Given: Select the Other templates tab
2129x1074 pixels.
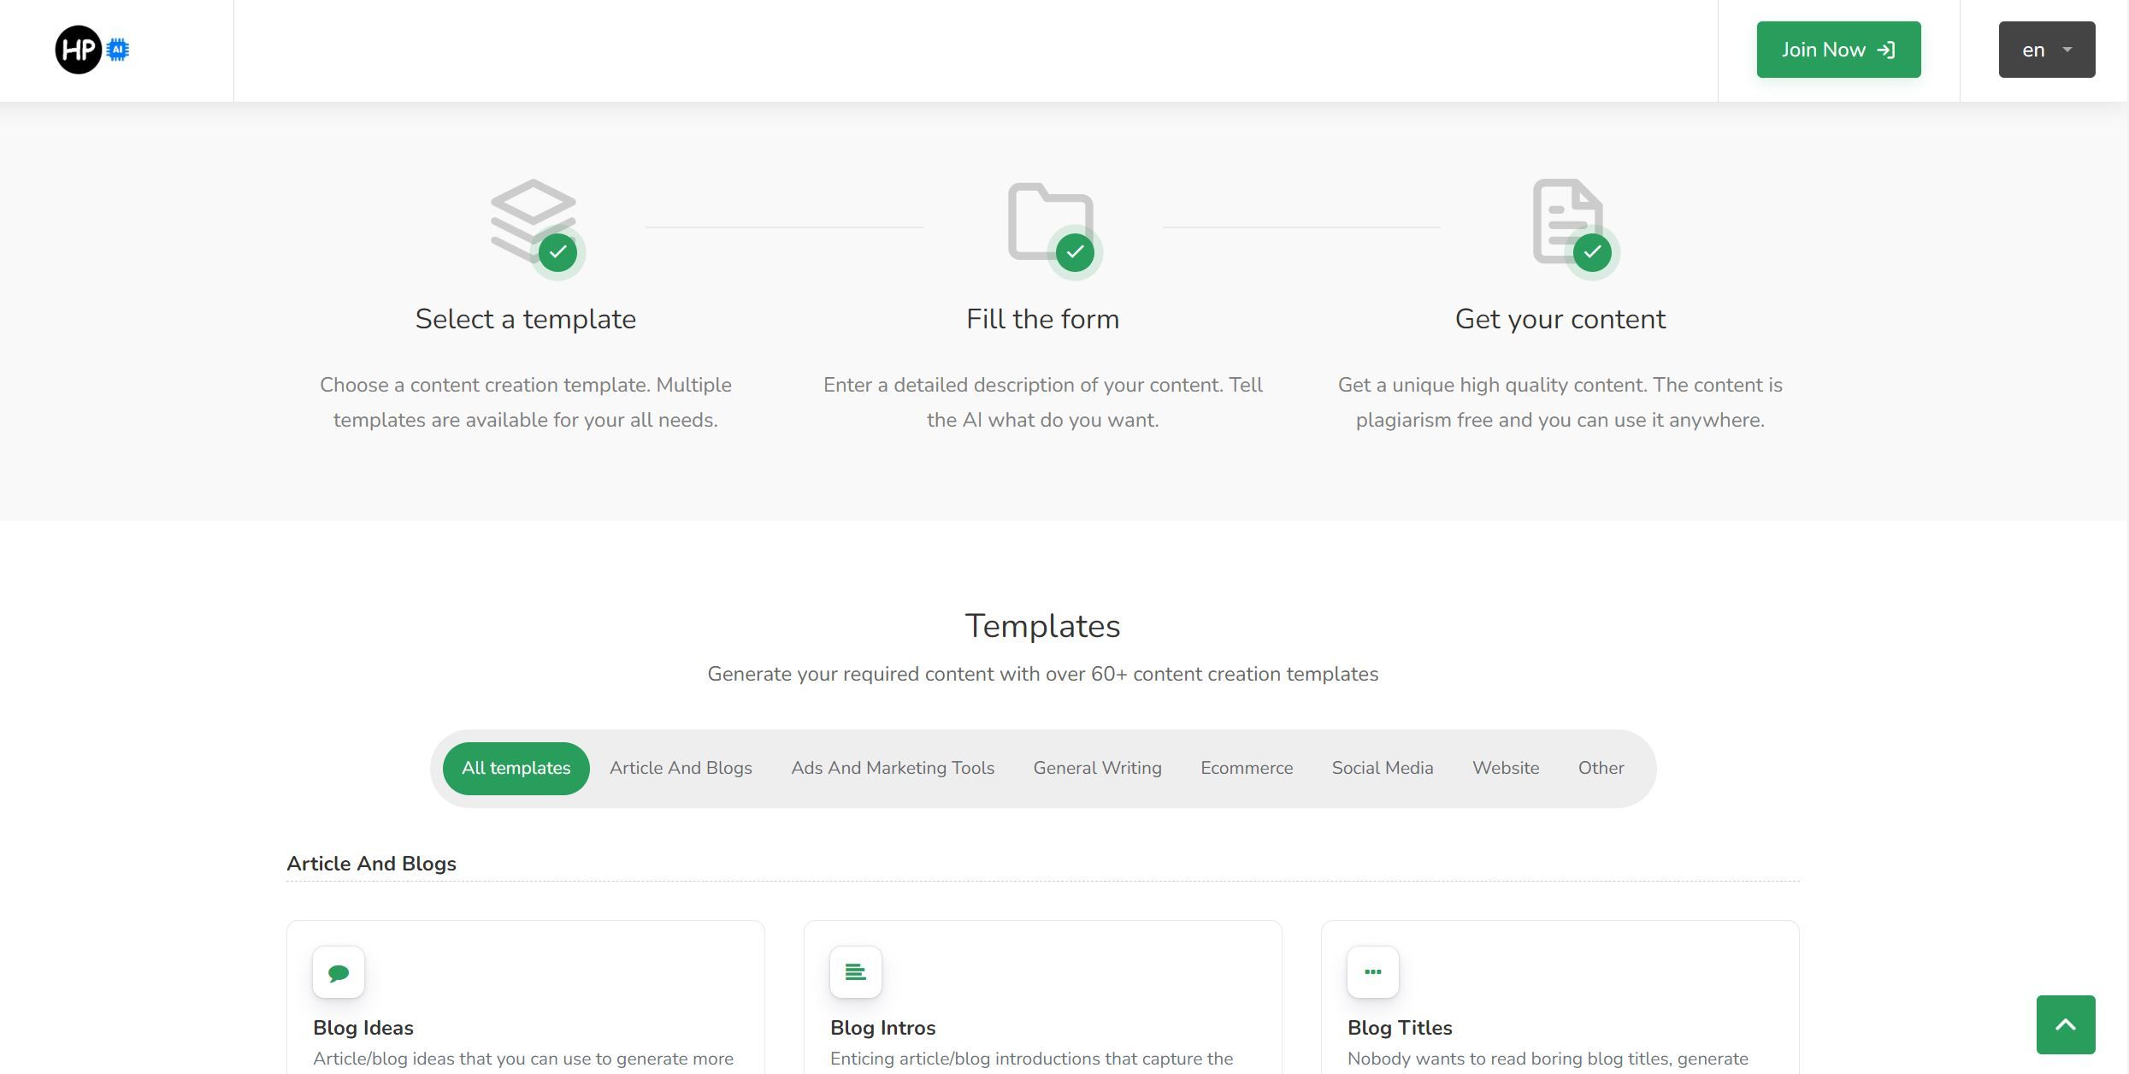Looking at the screenshot, I should [1601, 768].
